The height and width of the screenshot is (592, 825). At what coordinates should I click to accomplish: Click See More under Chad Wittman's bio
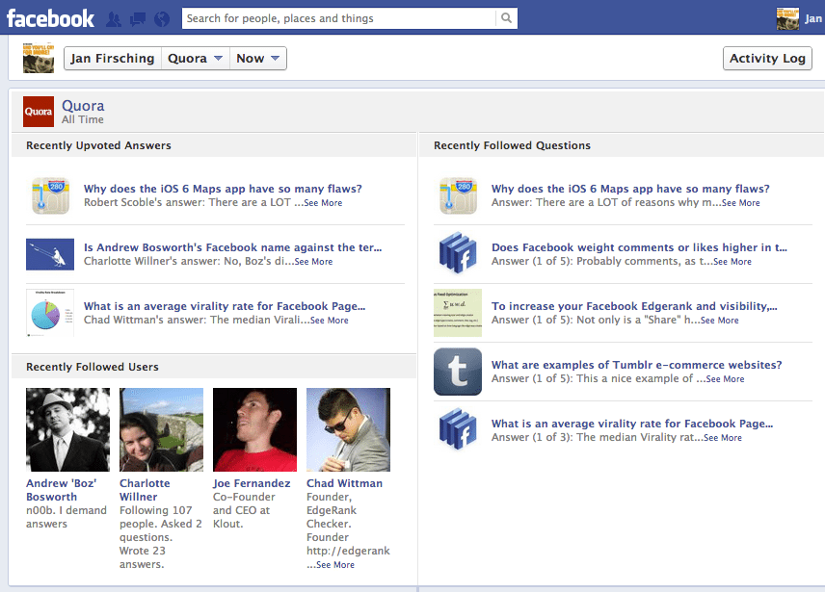point(335,565)
